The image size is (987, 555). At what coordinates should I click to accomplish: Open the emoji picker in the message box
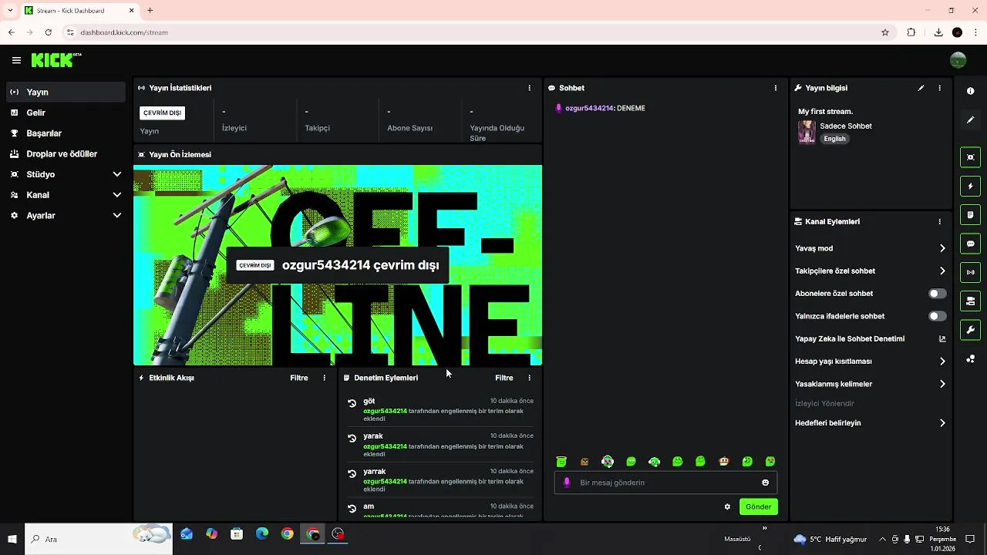pyautogui.click(x=765, y=483)
